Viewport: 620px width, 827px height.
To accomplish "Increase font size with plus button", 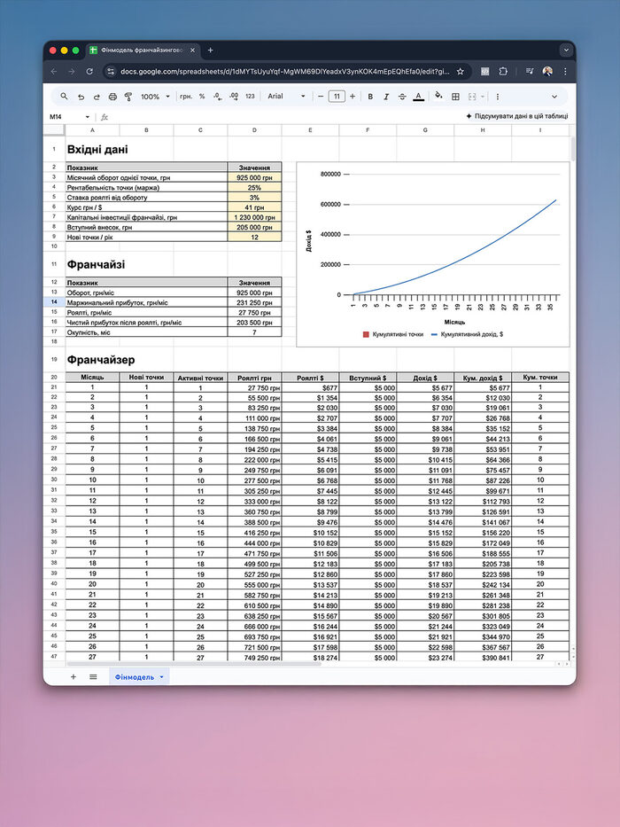I will tap(353, 97).
